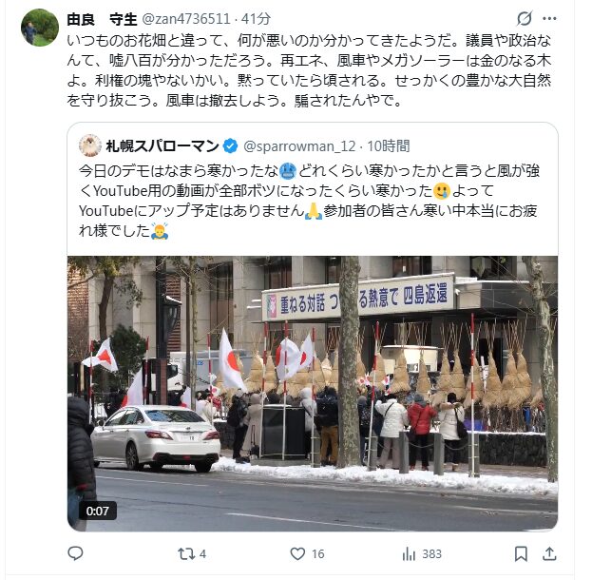
Task: Open quoted tweet text about 今日のデモ
Action: click(310, 201)
